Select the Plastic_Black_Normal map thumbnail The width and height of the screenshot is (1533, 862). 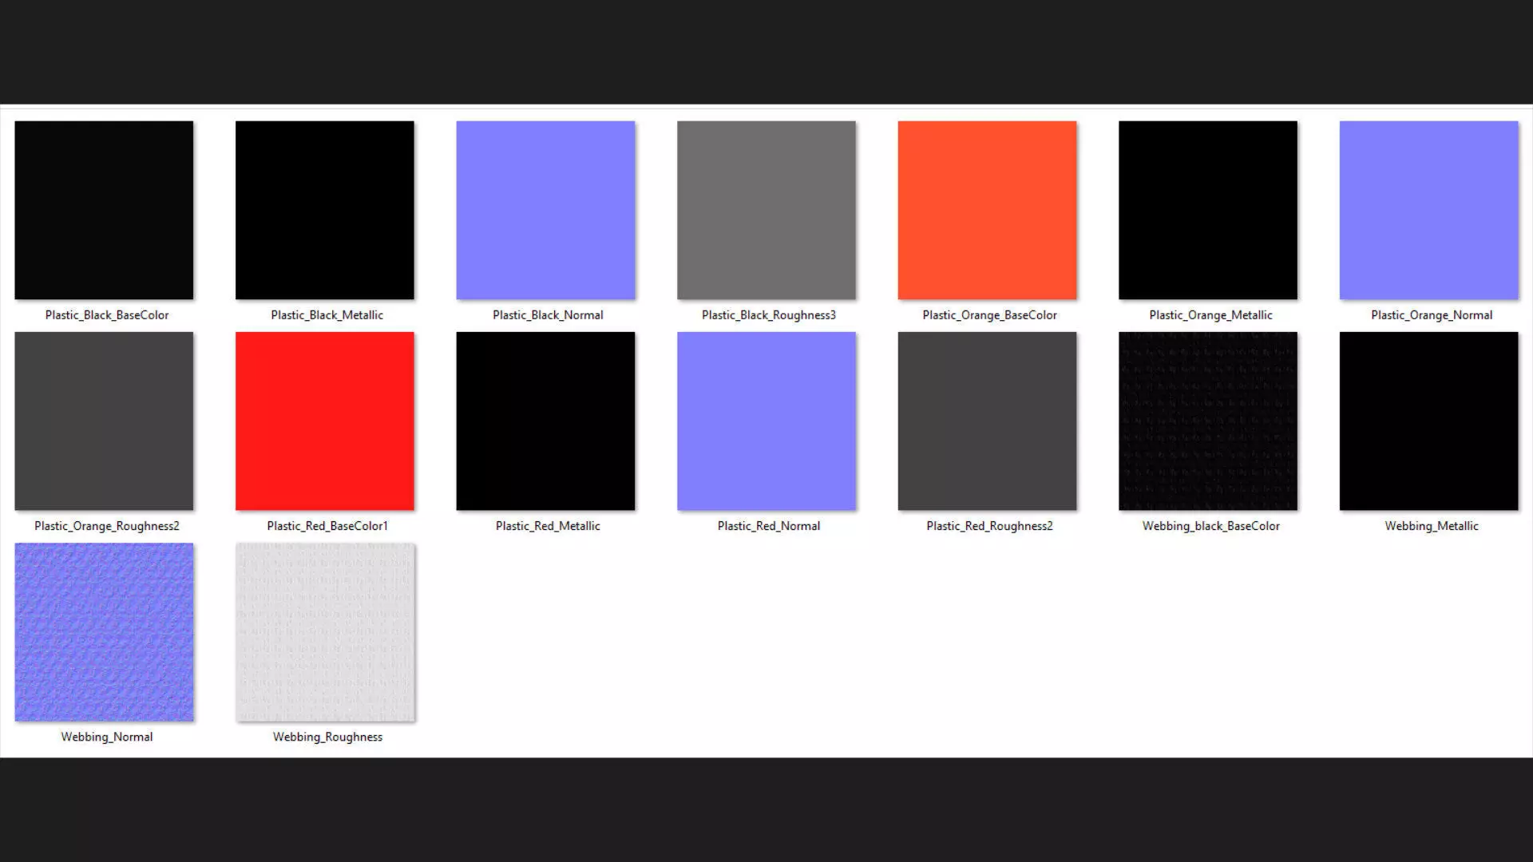pyautogui.click(x=545, y=210)
